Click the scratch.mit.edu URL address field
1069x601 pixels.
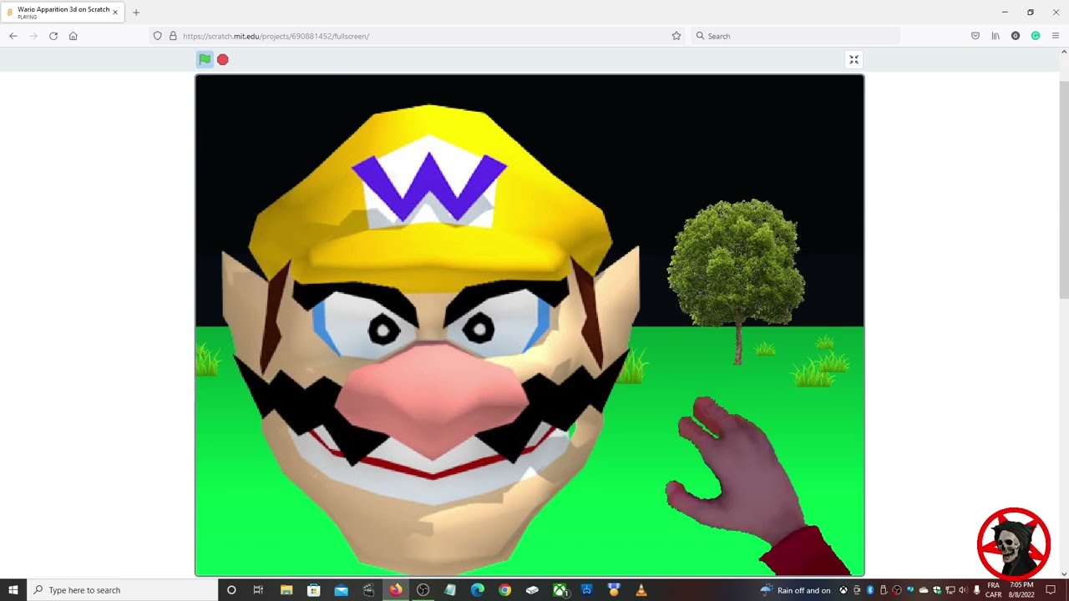pos(418,36)
